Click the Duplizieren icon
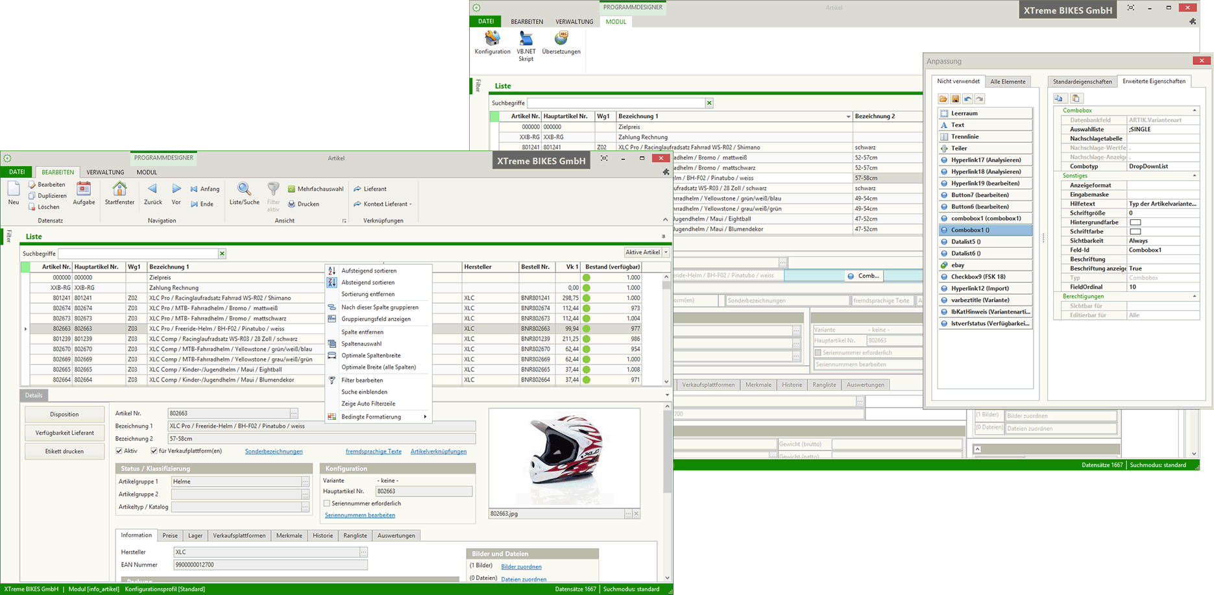 point(32,196)
